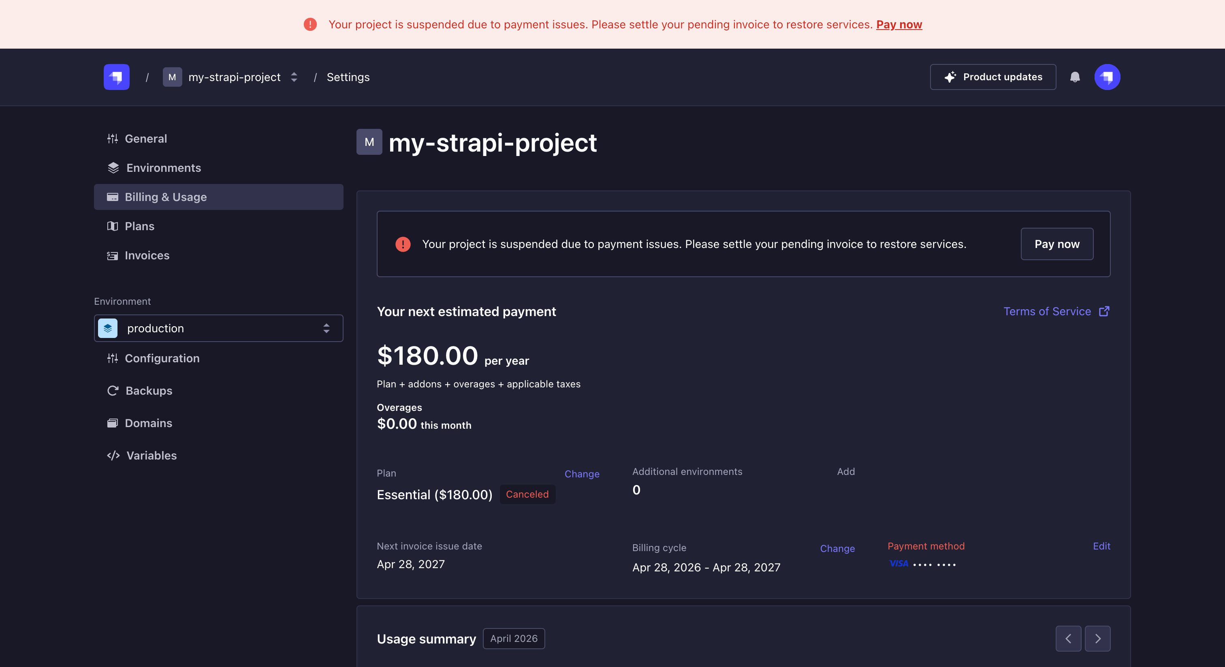Viewport: 1225px width, 667px height.
Task: Edit the payment method
Action: click(x=1101, y=546)
